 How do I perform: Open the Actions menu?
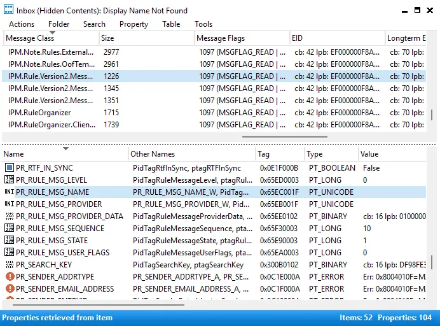coord(22,24)
